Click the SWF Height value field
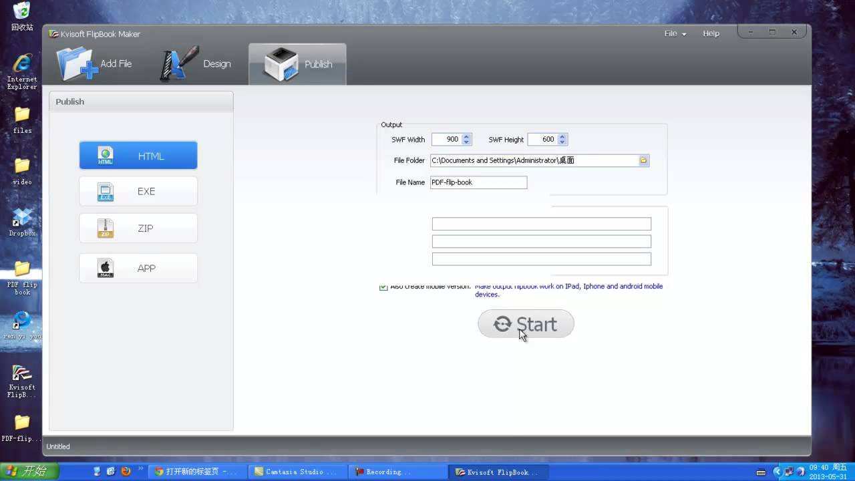855x481 pixels. pyautogui.click(x=542, y=140)
